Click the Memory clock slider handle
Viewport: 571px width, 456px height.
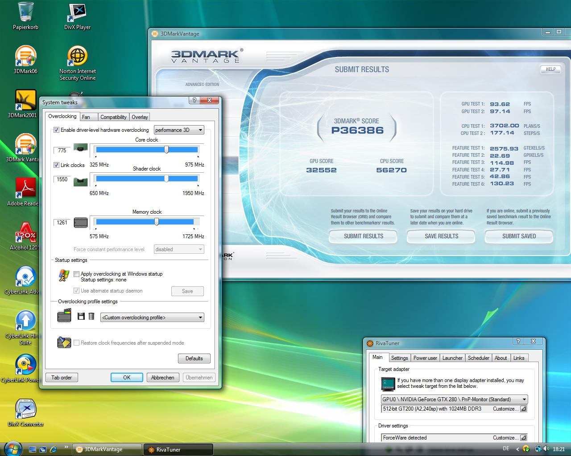point(157,222)
